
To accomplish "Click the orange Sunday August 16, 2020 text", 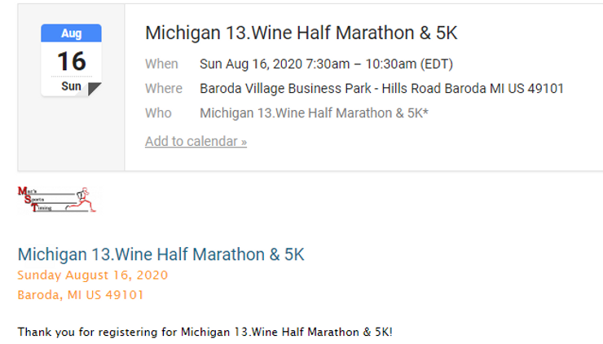I will (x=93, y=276).
